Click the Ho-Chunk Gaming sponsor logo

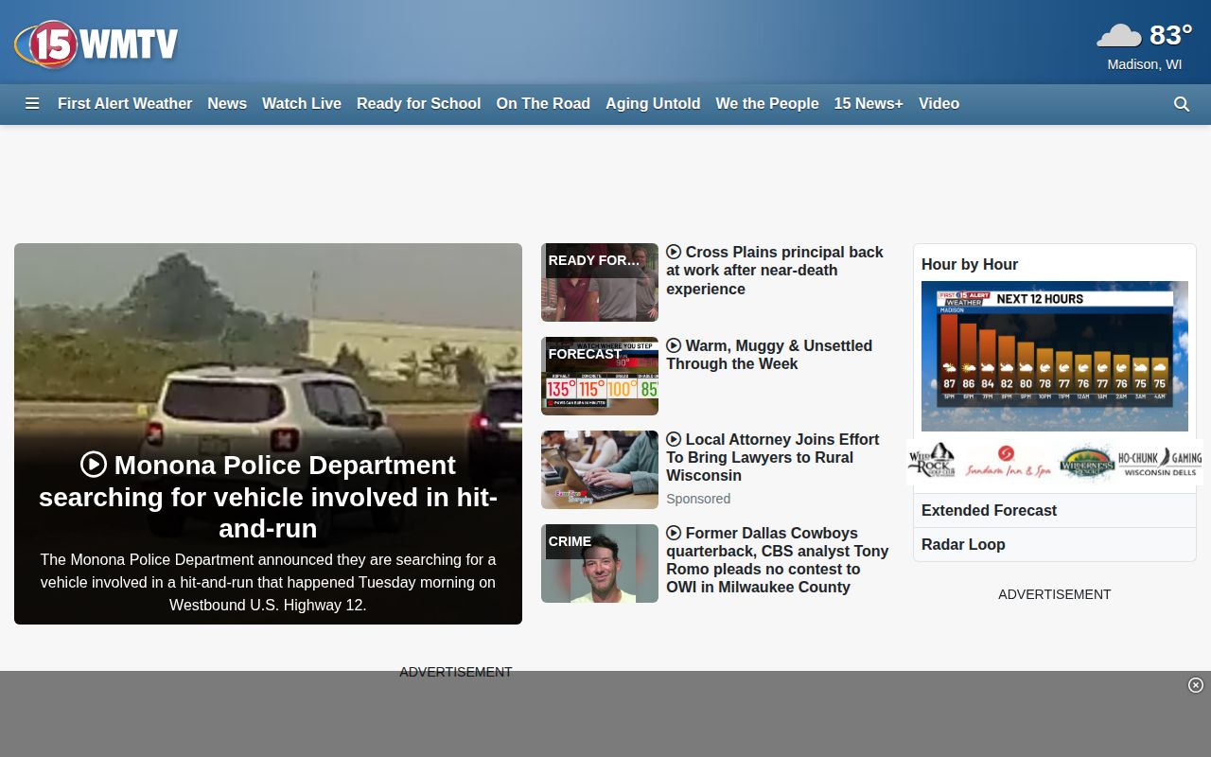click(1160, 464)
